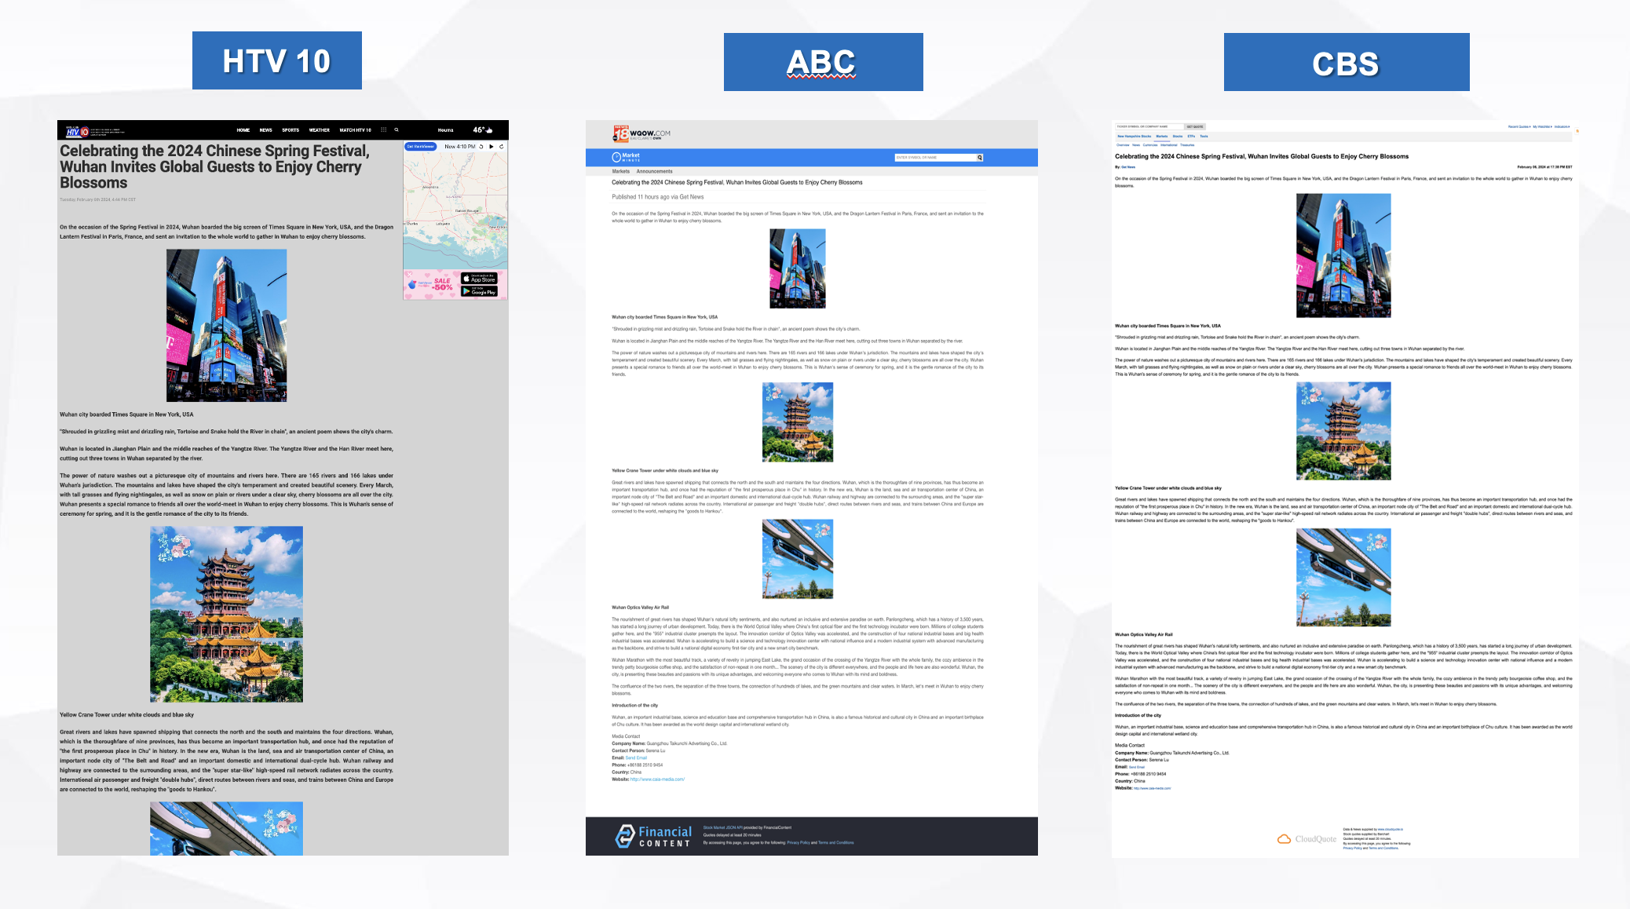1630x909 pixels.
Task: Click the Market Minute clock logo
Action: [x=616, y=158]
